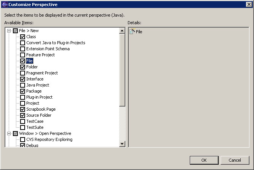The image size is (254, 170).
Task: Confirm with the OK button
Action: (204, 160)
